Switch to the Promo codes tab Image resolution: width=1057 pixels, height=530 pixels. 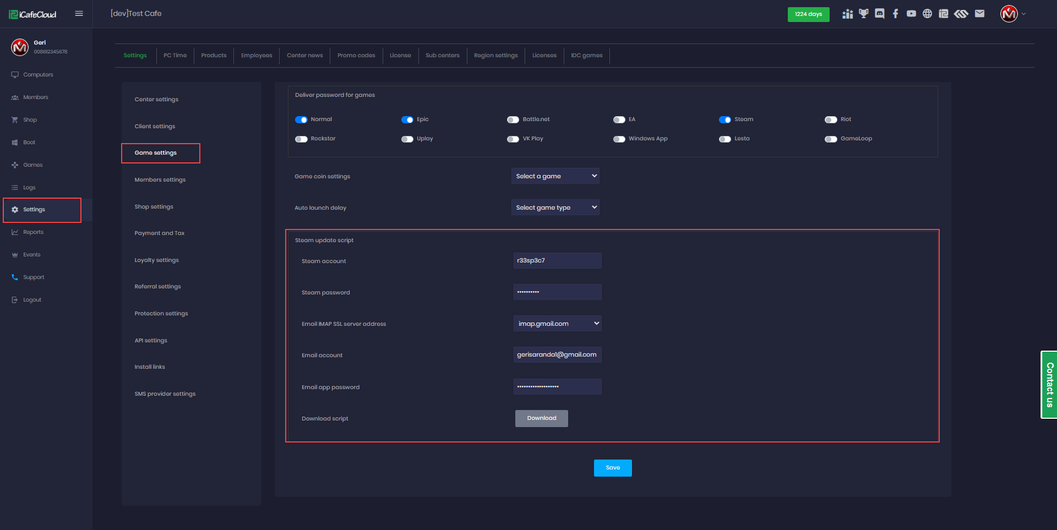pyautogui.click(x=356, y=56)
